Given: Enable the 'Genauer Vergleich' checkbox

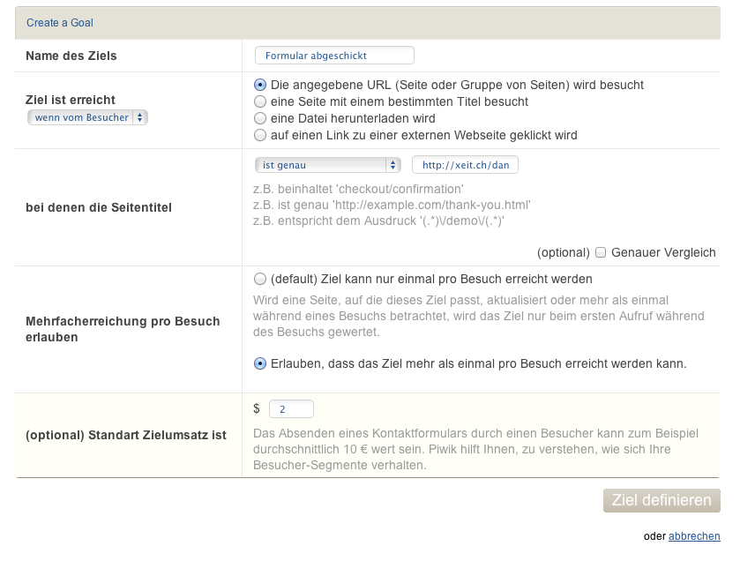Looking at the screenshot, I should (601, 252).
